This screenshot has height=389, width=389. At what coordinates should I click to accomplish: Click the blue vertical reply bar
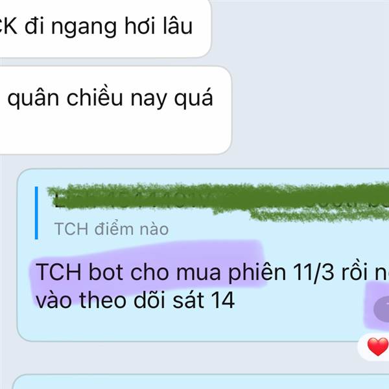pyautogui.click(x=36, y=213)
